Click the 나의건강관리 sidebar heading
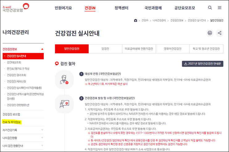Image resolution: width=229 pixels, height=152 pixels. (16, 32)
